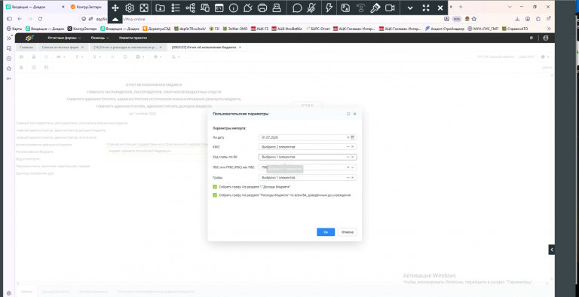Toggle 'Собрать графу 4' Расходы бюджета checkbox
This screenshot has height=297, width=579.
tap(215, 195)
